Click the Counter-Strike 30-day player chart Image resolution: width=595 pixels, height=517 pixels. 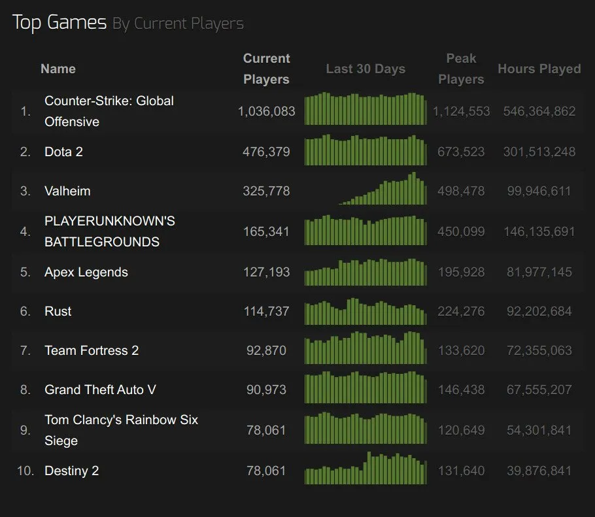(x=365, y=109)
